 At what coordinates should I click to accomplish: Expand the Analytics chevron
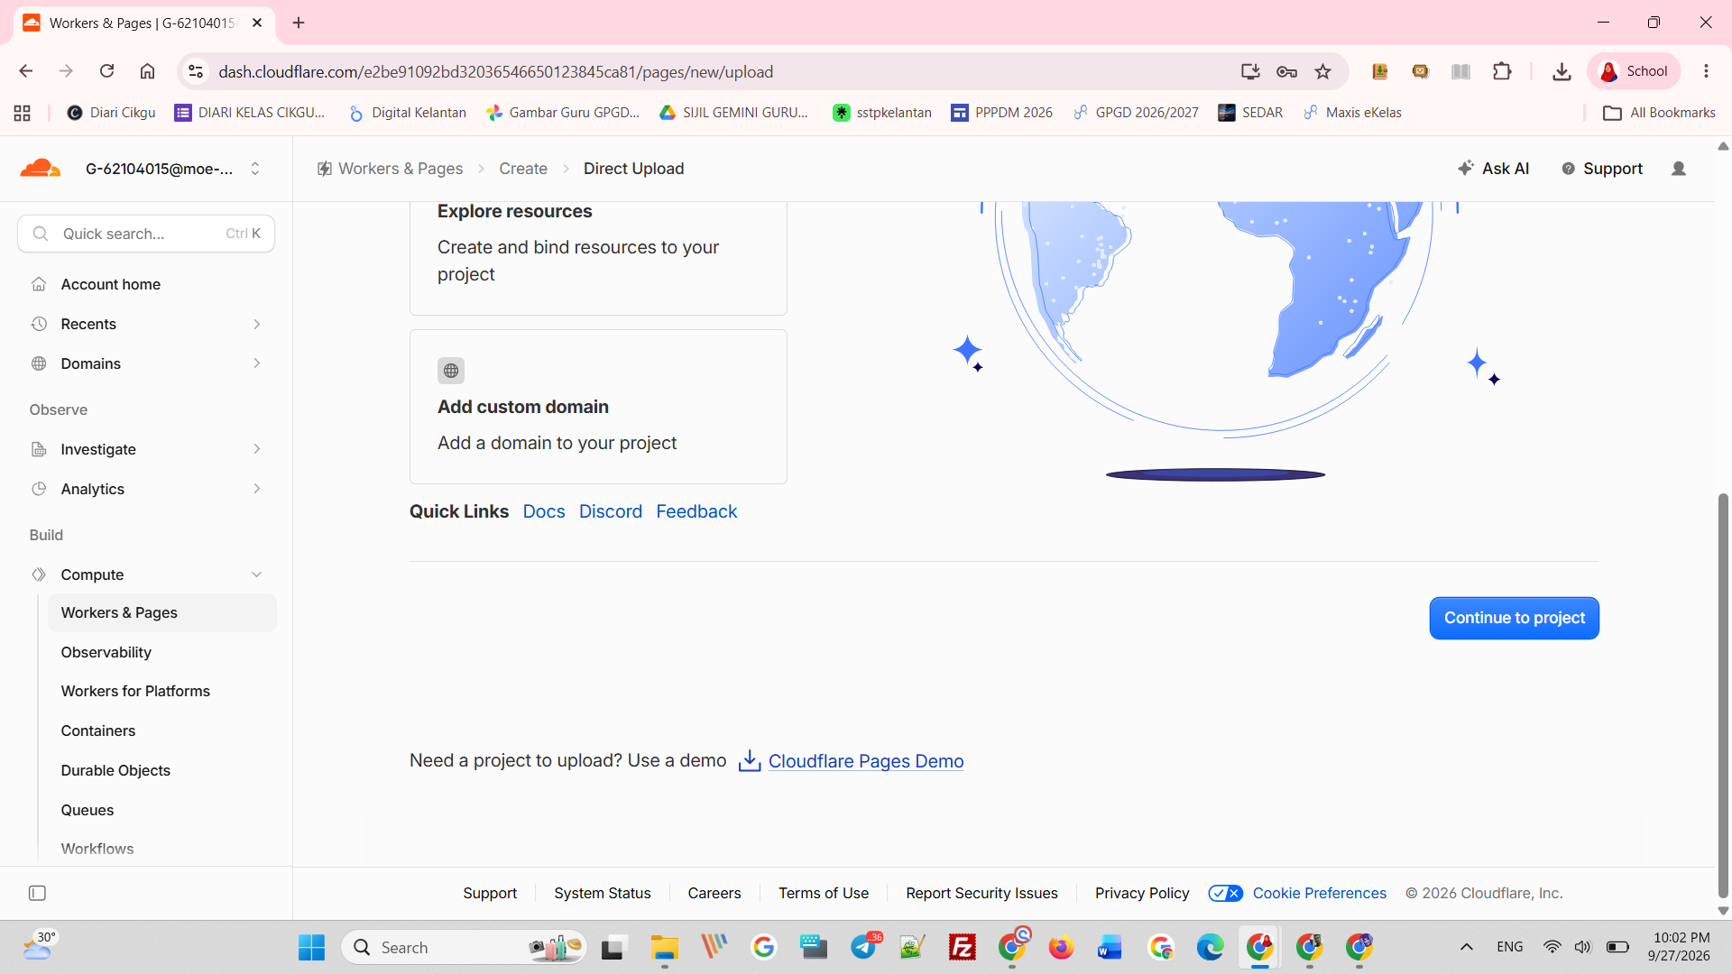click(257, 489)
